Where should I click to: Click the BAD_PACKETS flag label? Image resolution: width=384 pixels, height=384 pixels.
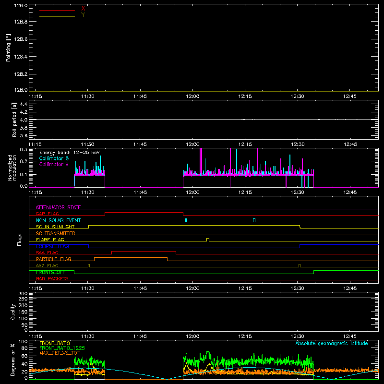point(52,278)
